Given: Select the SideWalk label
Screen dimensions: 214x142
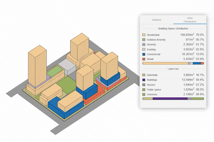Looking at the screenshot, I should [x=152, y=75].
